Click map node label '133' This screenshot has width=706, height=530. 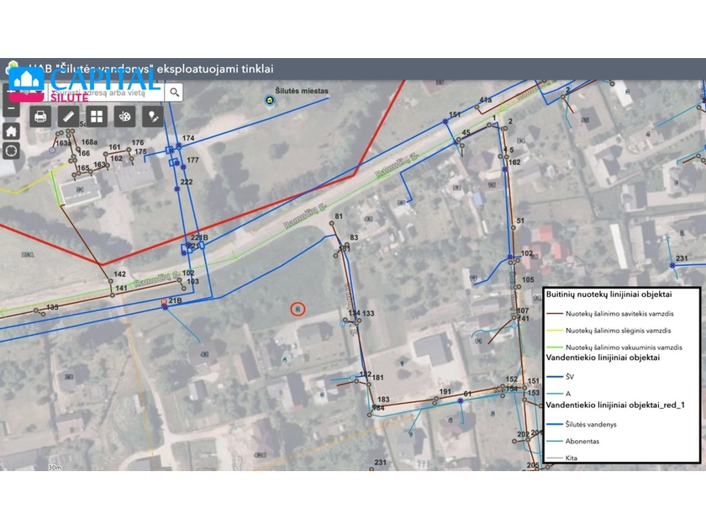[368, 313]
